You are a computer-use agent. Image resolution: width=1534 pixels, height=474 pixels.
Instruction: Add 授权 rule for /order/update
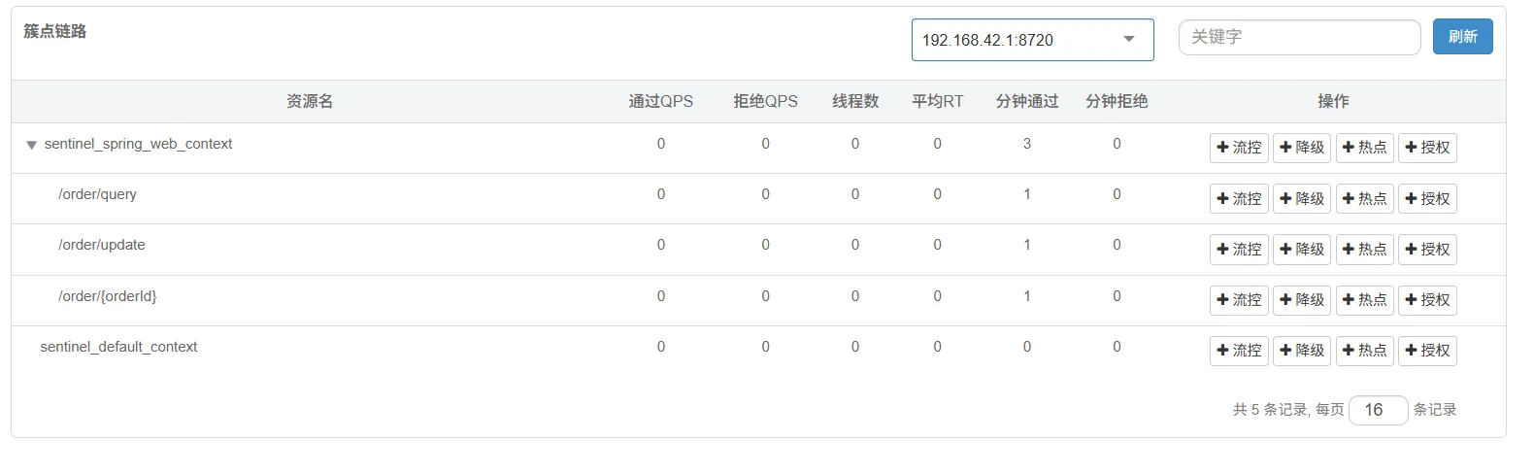click(x=1427, y=250)
